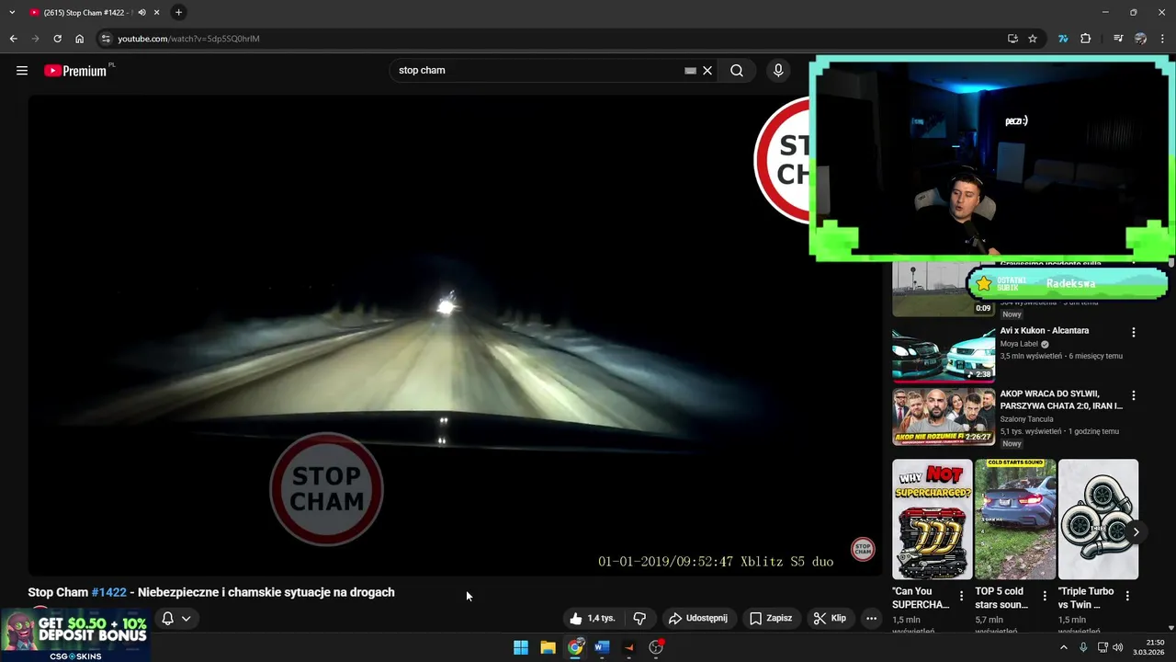Open the three-dot more actions under video
The image size is (1176, 662).
pyautogui.click(x=872, y=618)
